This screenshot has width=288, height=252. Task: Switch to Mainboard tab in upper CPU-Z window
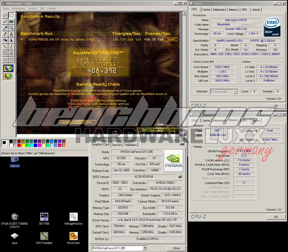tap(219, 10)
